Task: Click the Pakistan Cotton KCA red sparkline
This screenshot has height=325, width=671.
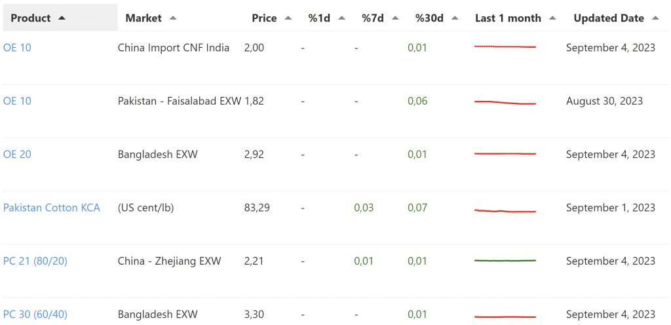Action: click(505, 211)
